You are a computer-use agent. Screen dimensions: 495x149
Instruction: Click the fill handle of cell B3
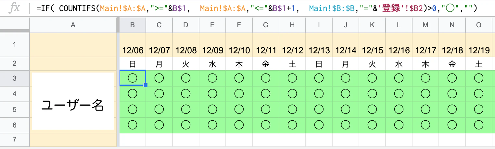146,85
